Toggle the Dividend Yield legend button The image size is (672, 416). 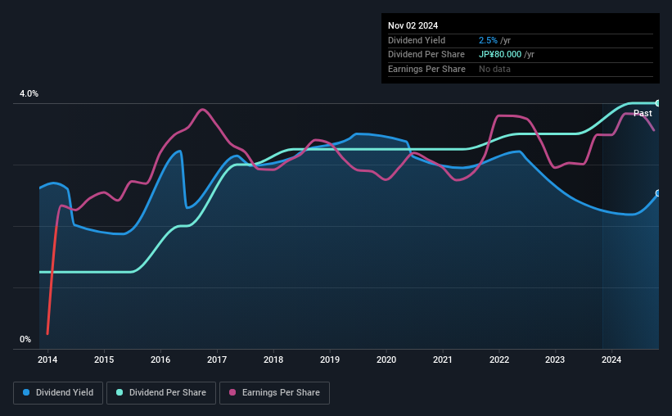click(x=58, y=393)
